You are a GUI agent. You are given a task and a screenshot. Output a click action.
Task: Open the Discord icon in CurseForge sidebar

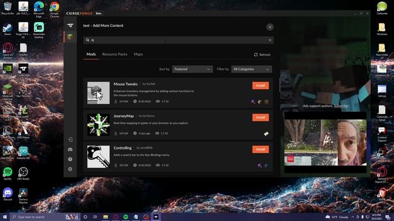pos(70,149)
